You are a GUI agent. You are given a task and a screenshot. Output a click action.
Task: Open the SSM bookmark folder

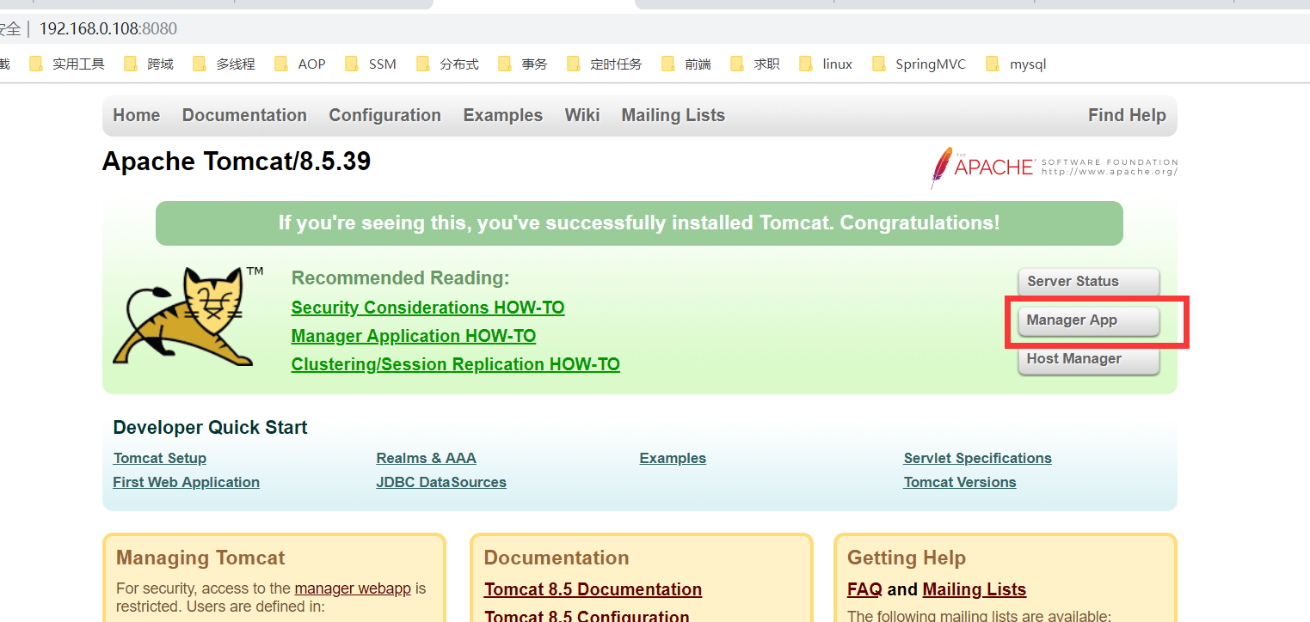coord(371,64)
